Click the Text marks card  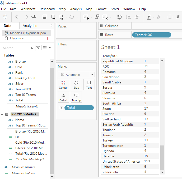pos(89,84)
